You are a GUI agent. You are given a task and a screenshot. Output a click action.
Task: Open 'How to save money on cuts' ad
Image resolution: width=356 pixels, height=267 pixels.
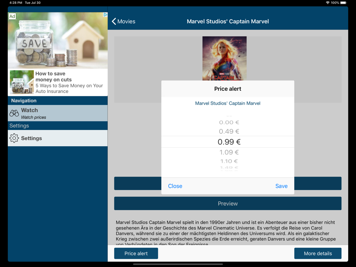(x=54, y=76)
